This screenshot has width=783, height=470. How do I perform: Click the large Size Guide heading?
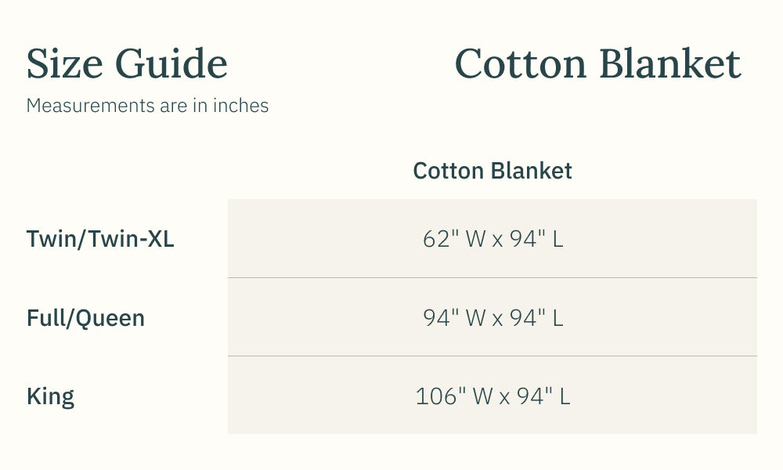click(127, 64)
